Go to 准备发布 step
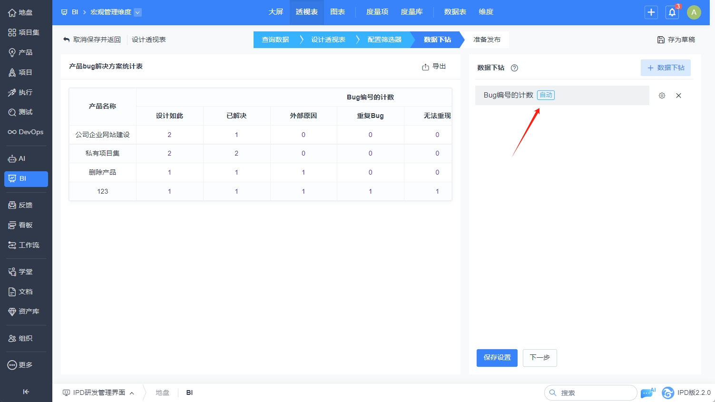The height and width of the screenshot is (402, 715). [x=487, y=39]
